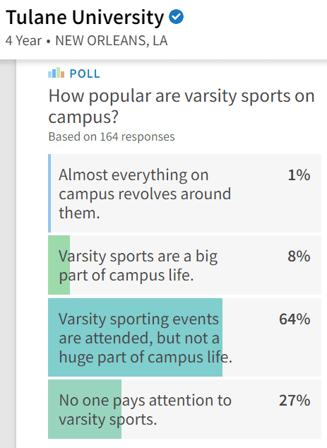
Task: Click 'Based on 164 responses' text
Action: coord(112,136)
